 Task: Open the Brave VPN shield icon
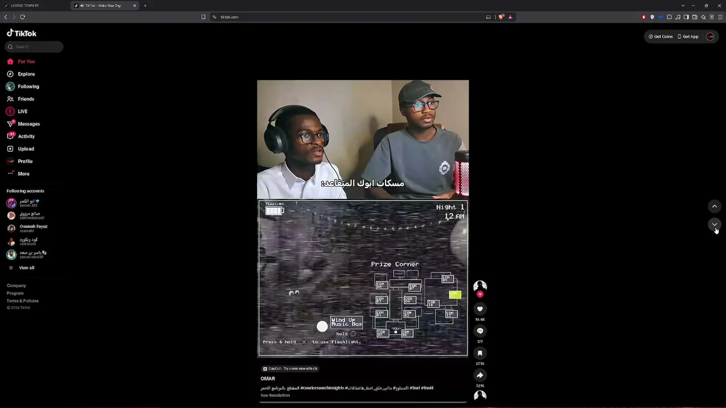pos(712,17)
